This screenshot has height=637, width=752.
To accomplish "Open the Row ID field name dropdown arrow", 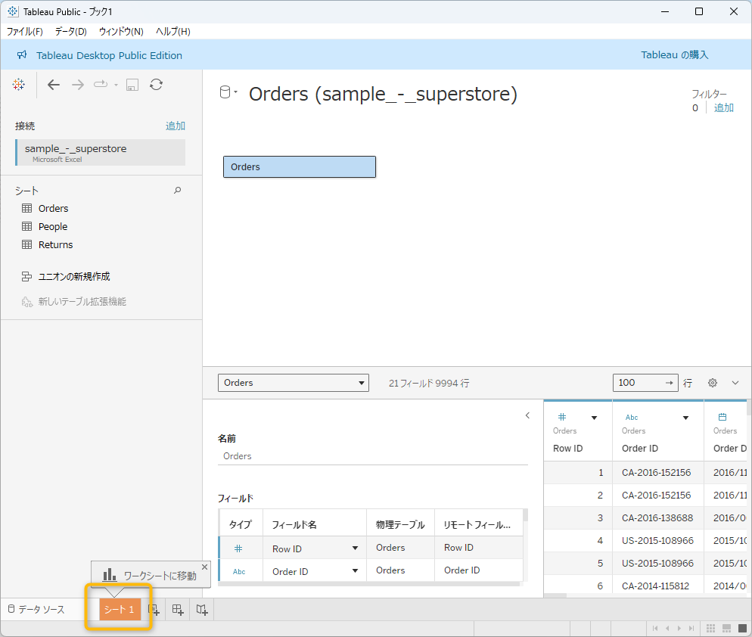I will [354, 548].
